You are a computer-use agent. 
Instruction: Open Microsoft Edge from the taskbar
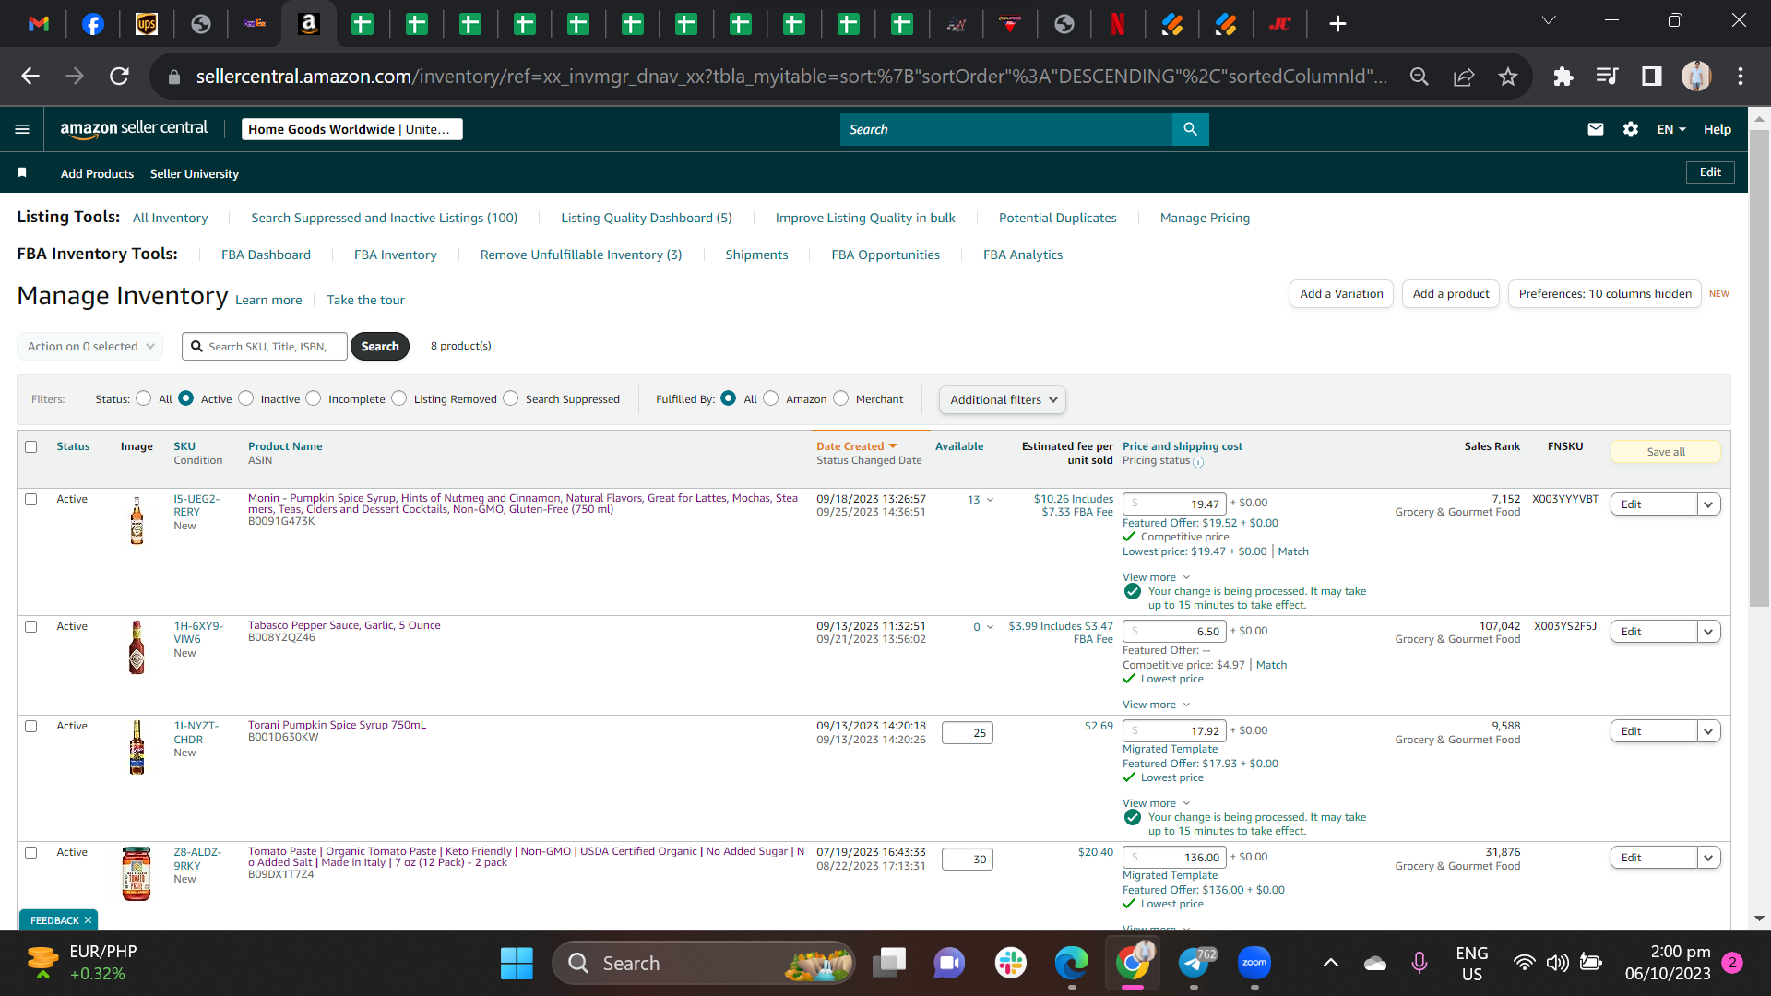pyautogui.click(x=1072, y=964)
